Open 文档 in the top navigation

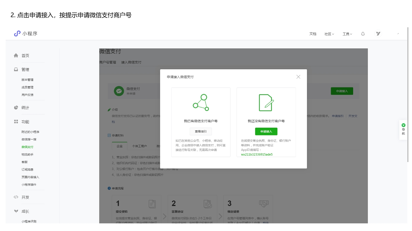click(x=313, y=34)
